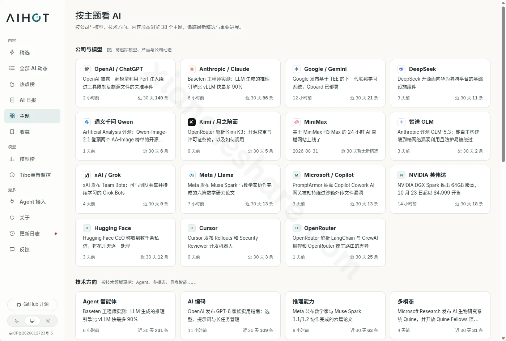Open the 多模态 topic card
This screenshot has height=341, width=506.
tap(440, 315)
